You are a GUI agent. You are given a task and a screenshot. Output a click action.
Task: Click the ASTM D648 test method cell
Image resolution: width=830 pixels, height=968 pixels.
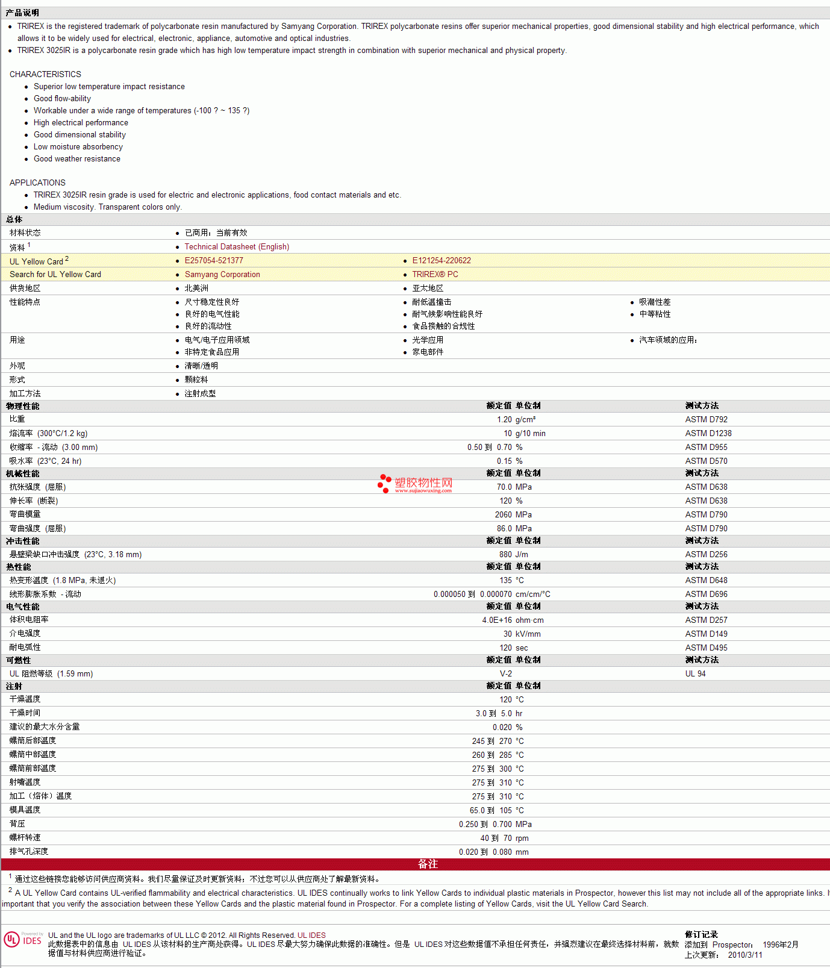(706, 581)
